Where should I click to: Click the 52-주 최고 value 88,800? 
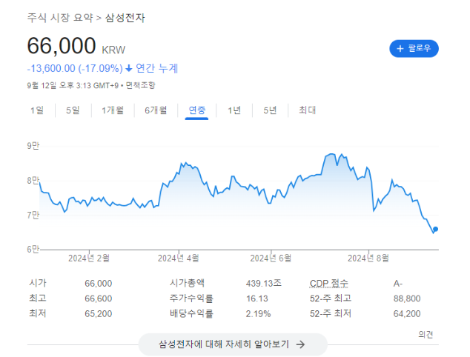click(x=407, y=298)
